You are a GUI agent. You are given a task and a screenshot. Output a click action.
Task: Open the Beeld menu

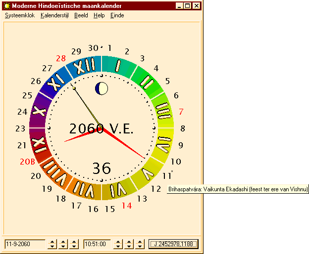coord(81,15)
